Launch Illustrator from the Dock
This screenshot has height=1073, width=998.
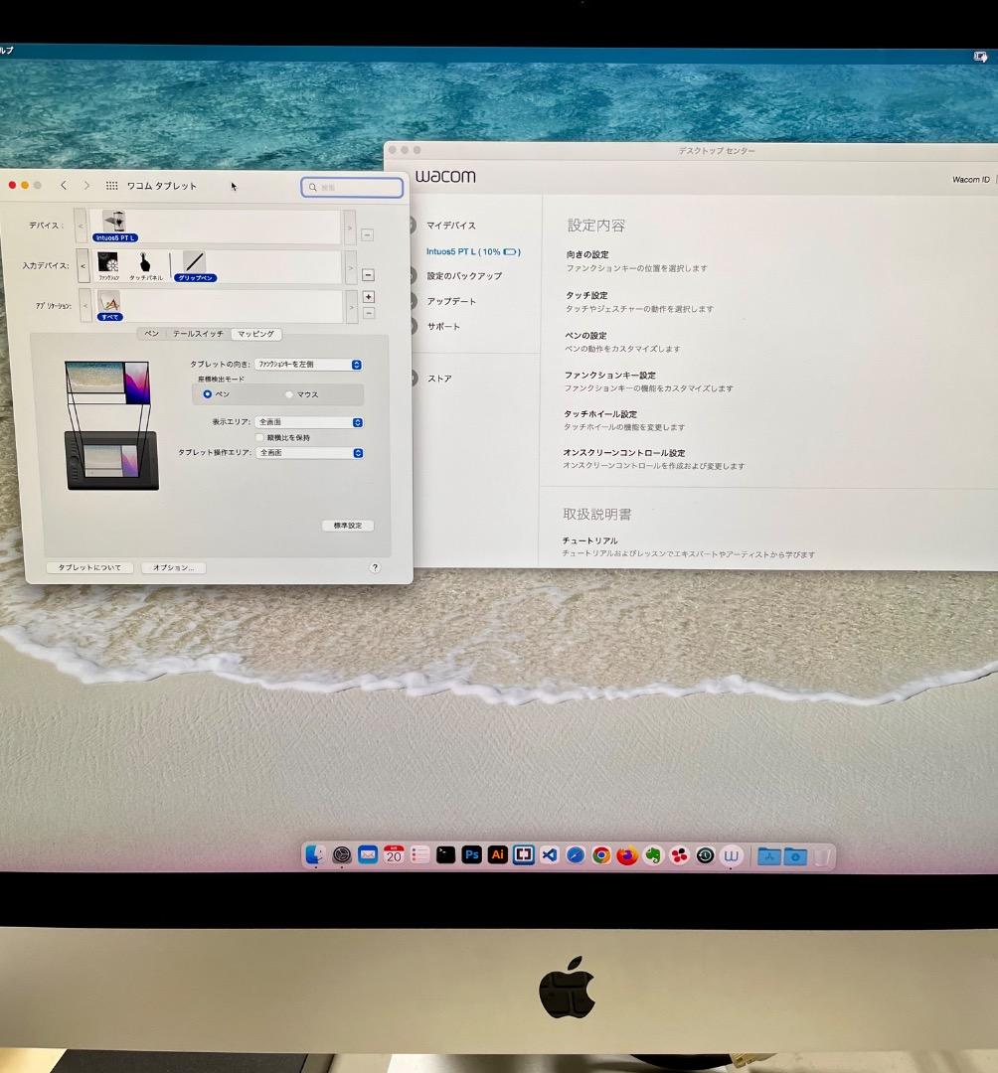coord(497,854)
